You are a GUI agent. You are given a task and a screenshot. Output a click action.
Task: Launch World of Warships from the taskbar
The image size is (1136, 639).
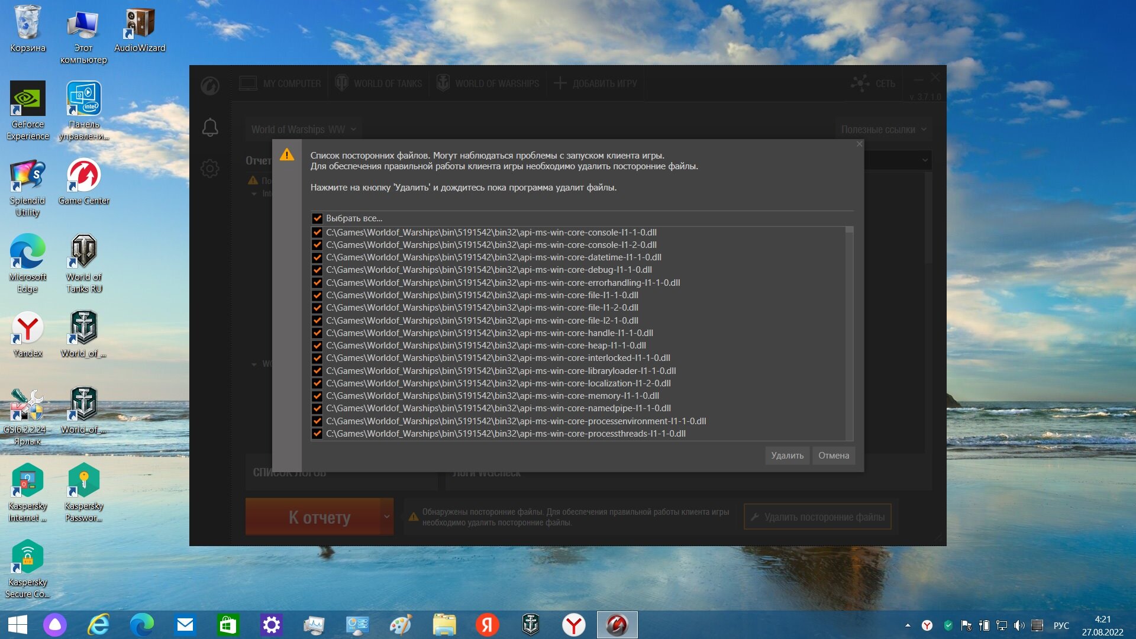coord(531,625)
